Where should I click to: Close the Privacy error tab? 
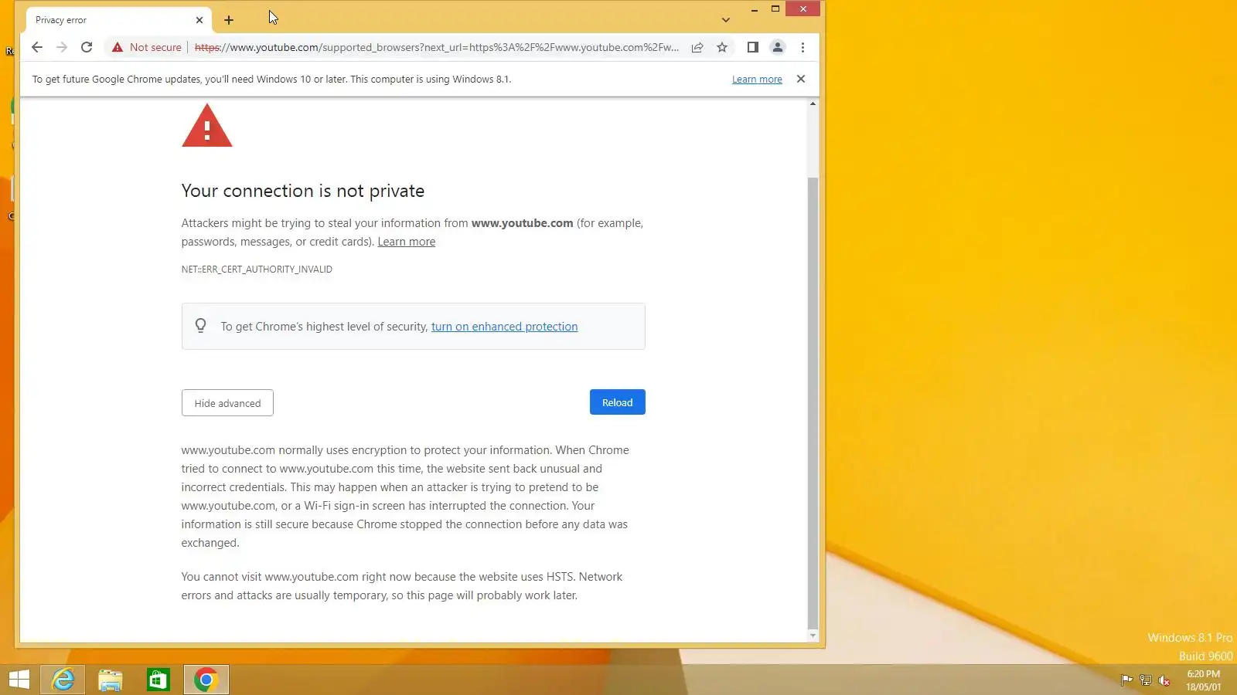(199, 20)
